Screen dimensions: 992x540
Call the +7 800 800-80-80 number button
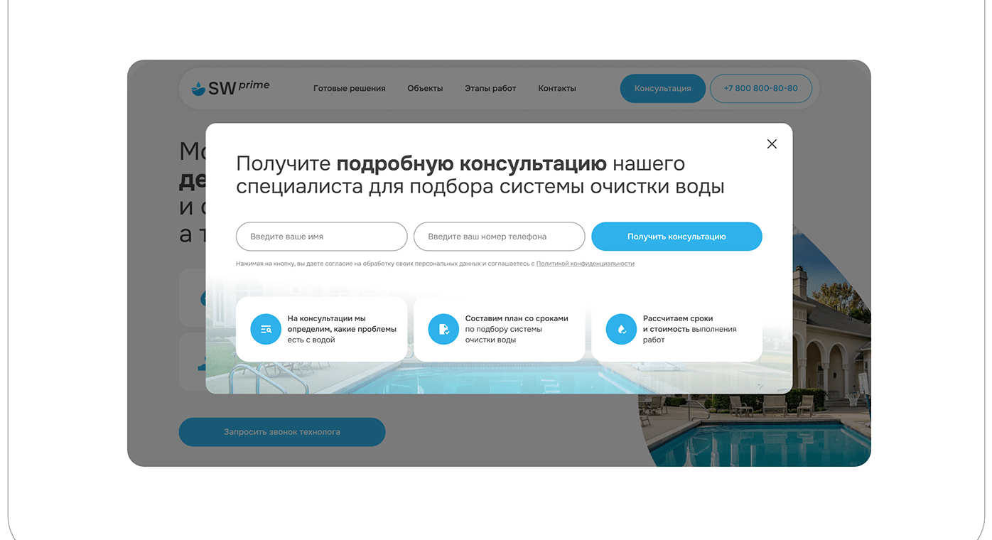tap(760, 88)
